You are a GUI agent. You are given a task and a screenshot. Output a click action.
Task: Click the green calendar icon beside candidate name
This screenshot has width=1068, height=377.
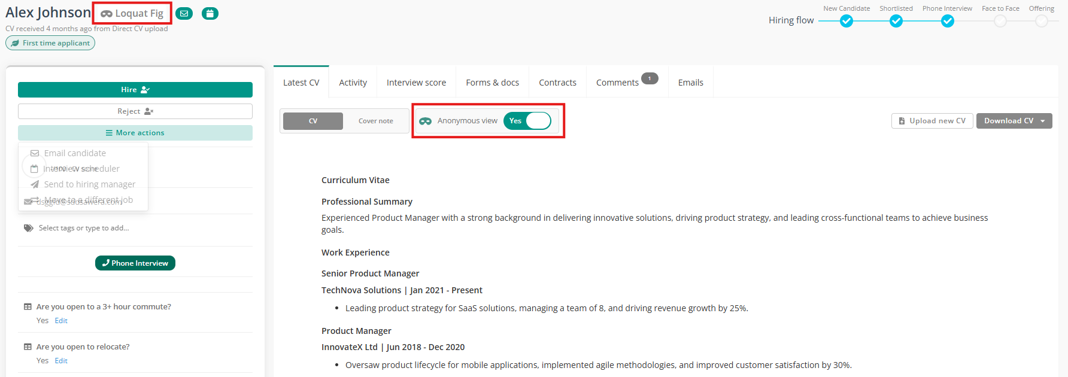click(210, 13)
